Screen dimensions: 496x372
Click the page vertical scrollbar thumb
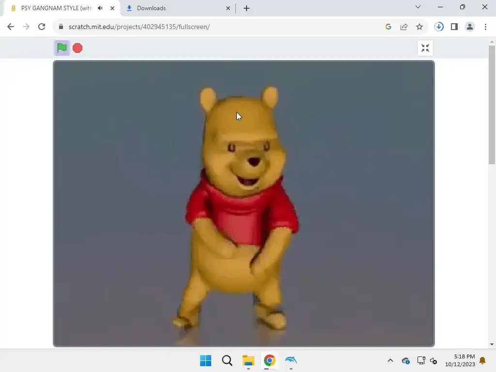tap(492, 105)
